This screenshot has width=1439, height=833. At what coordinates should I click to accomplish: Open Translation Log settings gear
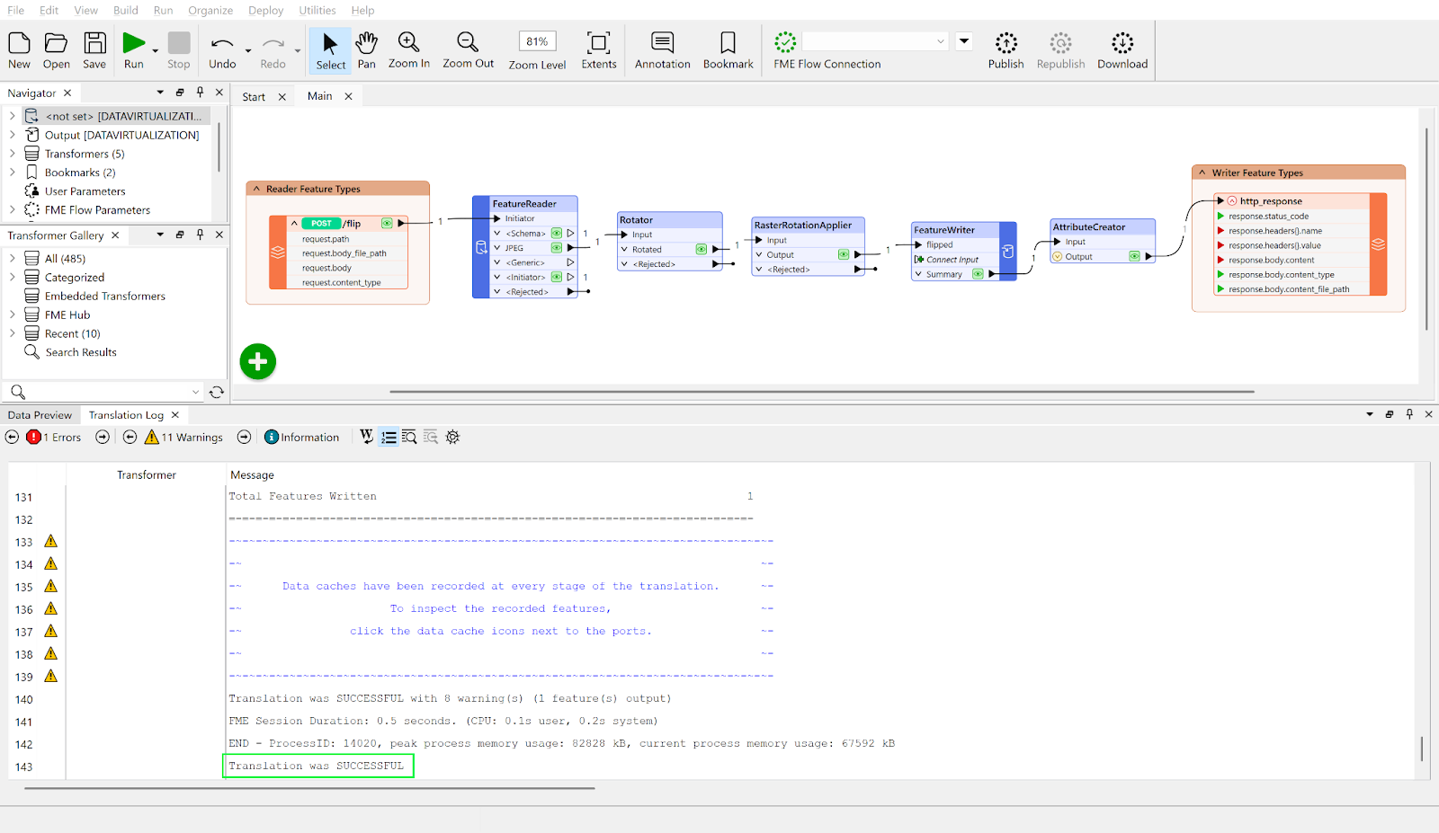click(x=452, y=437)
